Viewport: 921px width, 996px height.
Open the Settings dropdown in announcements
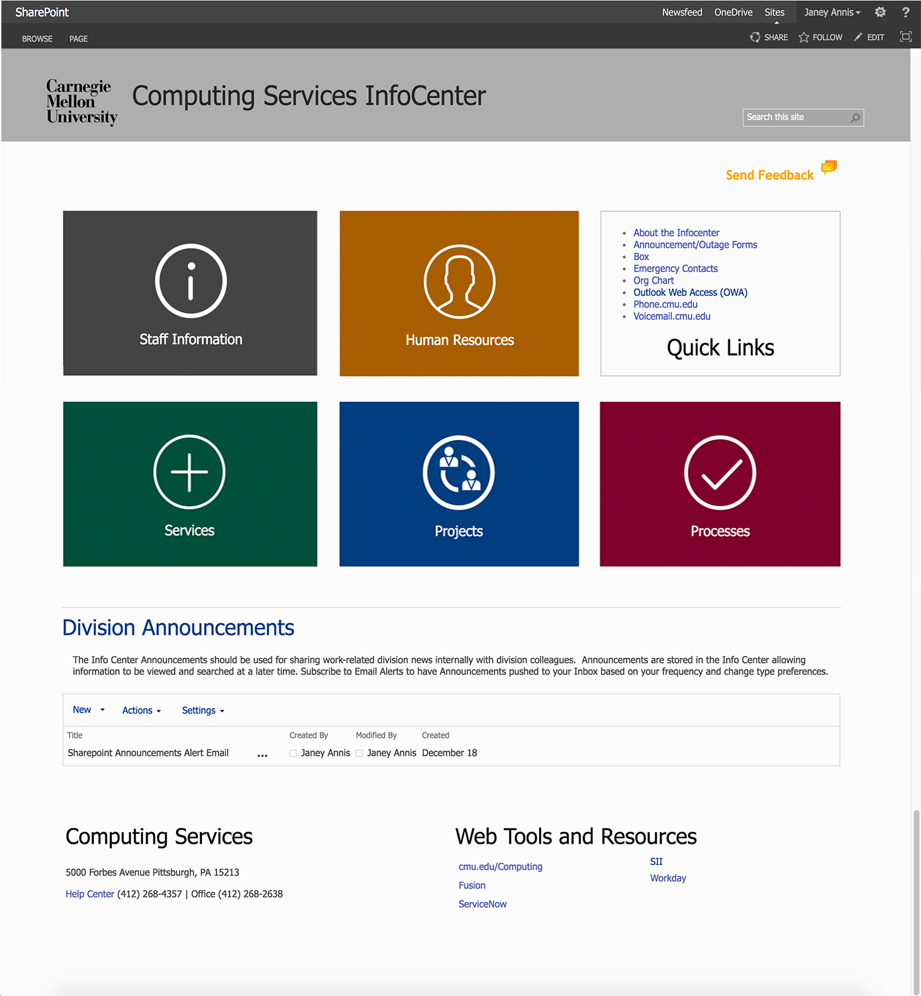(x=203, y=710)
